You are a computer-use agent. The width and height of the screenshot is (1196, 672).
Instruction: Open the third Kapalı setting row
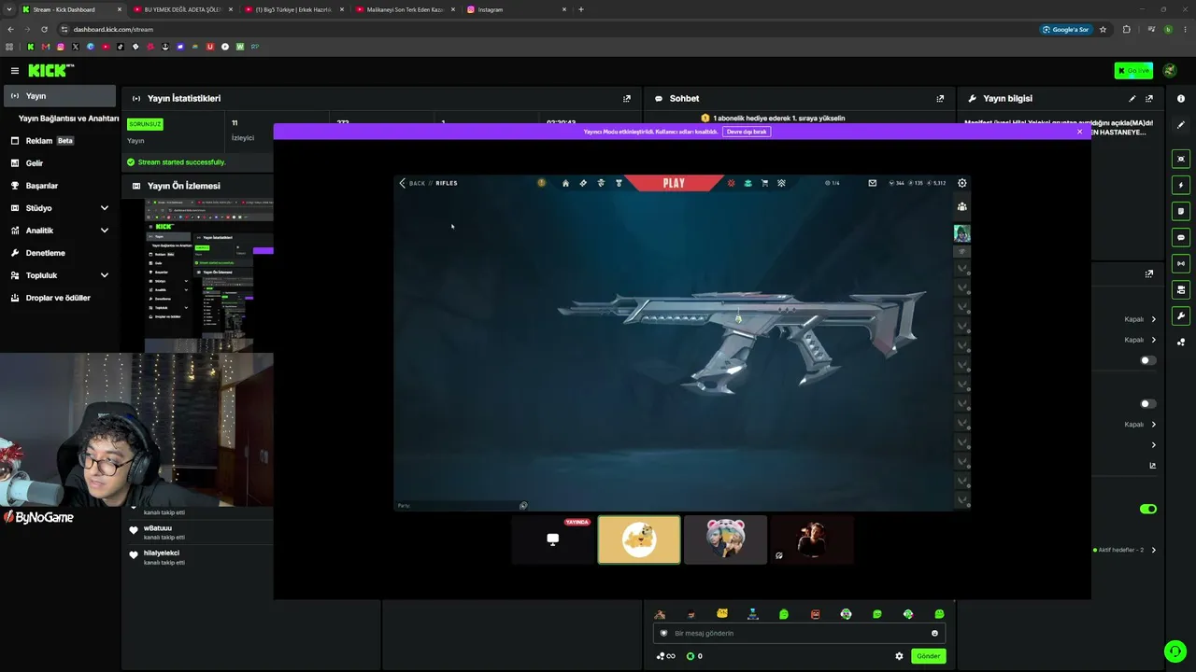(x=1140, y=425)
